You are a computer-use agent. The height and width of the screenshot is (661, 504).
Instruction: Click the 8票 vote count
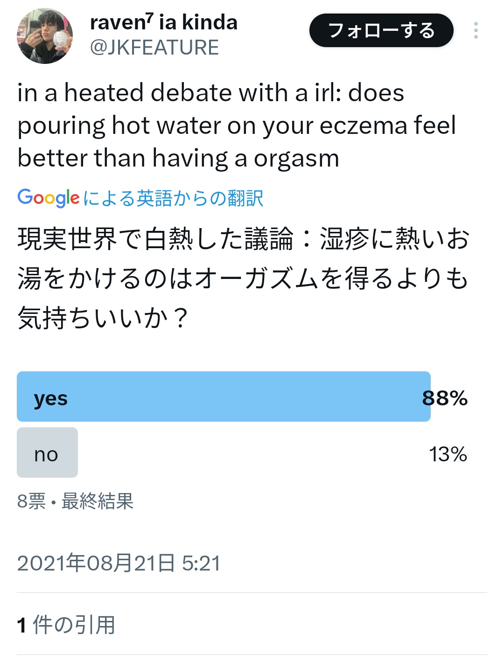31,501
